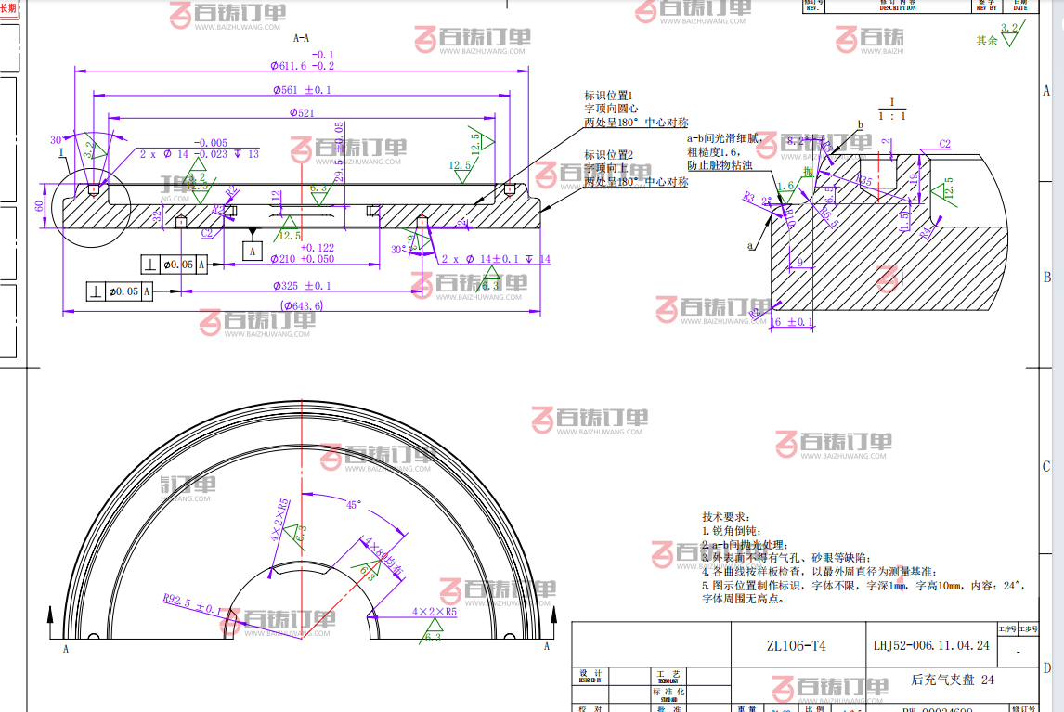Select the Ø561 ±0.1 dimension text
This screenshot has height=712, width=1064.
[x=302, y=90]
